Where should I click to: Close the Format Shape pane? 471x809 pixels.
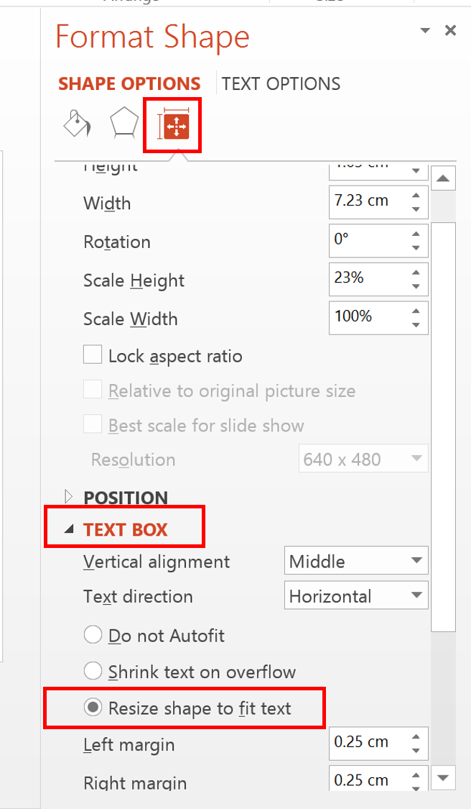pos(450,30)
